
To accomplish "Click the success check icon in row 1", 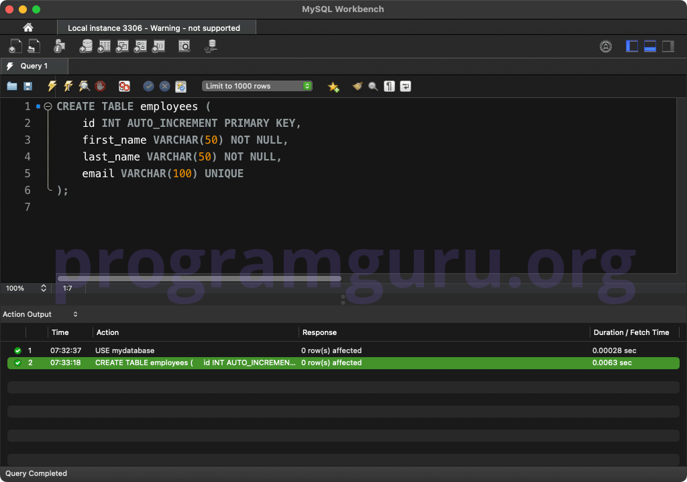I will [x=17, y=350].
